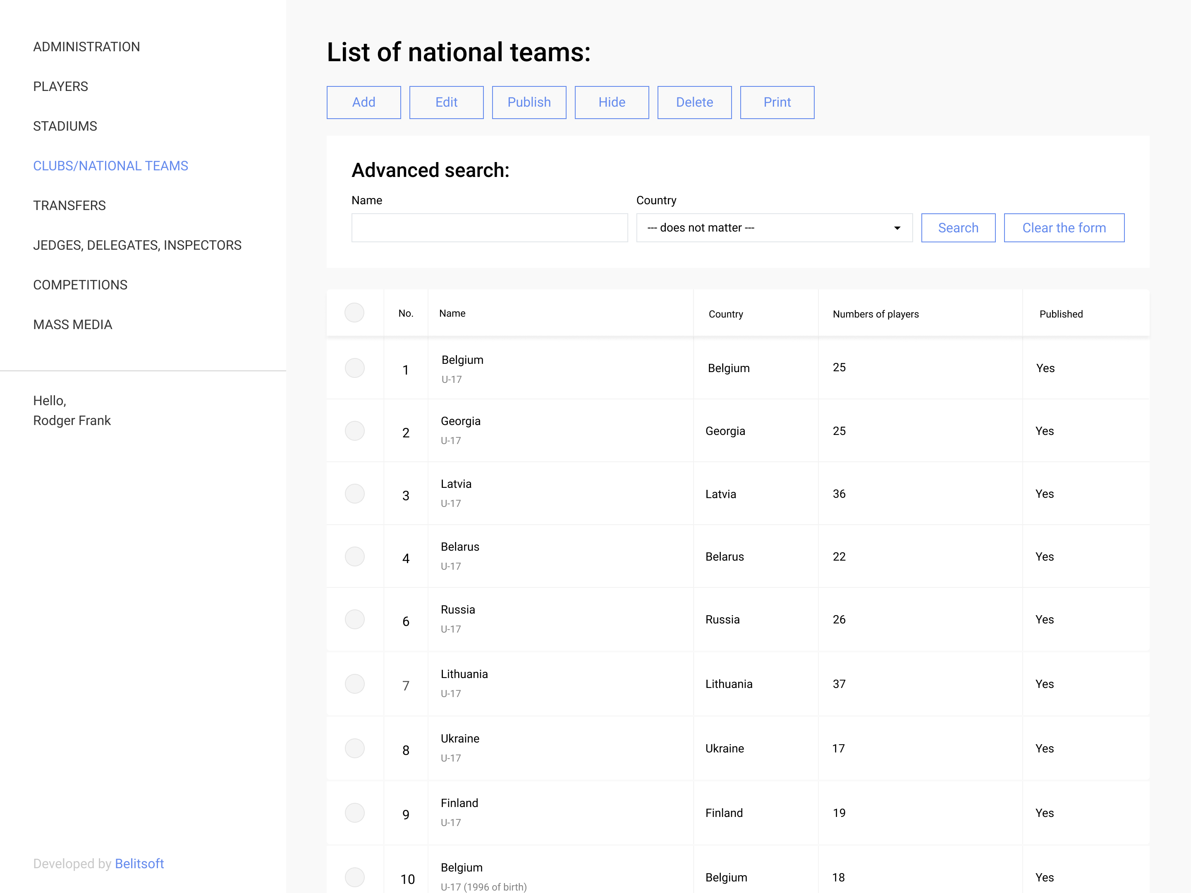Select the Georgia row checkbox

[x=355, y=431]
